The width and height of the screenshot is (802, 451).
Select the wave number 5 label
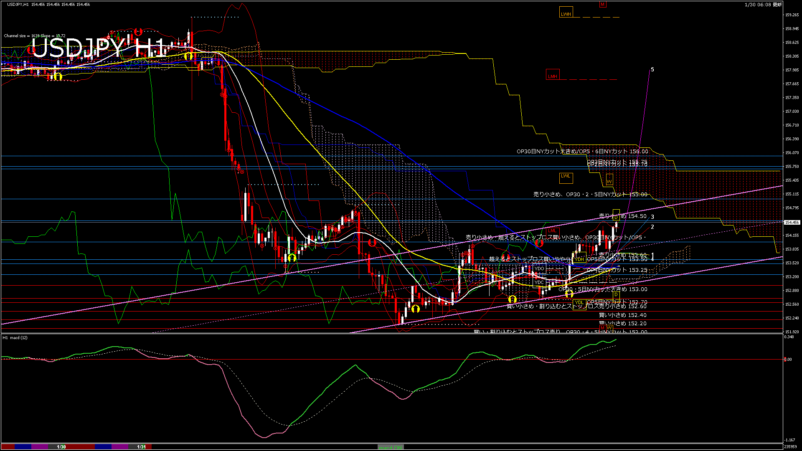point(652,70)
